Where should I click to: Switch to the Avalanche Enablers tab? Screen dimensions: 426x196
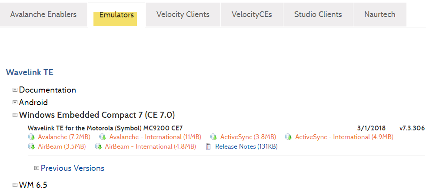43,14
